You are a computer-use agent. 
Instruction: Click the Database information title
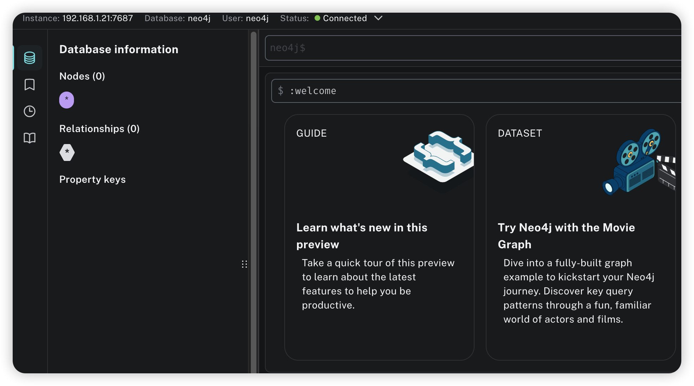(119, 49)
